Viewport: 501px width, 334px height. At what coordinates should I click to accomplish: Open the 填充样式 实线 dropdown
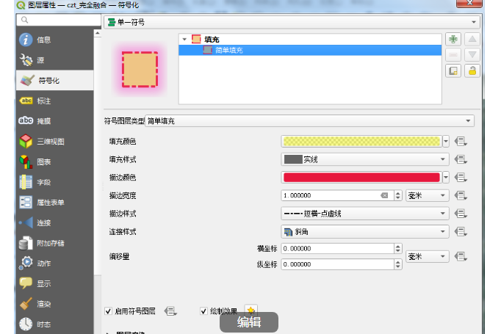[x=365, y=159]
